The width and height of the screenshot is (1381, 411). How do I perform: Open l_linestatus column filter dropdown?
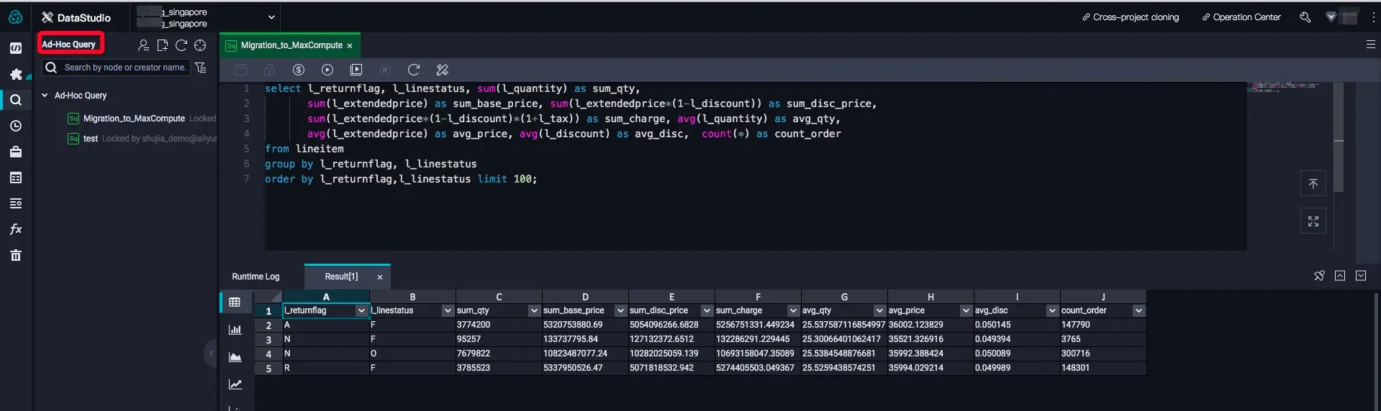click(x=448, y=310)
